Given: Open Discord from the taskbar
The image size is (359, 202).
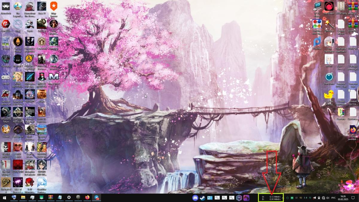Looking at the screenshot, I should click(195, 198).
